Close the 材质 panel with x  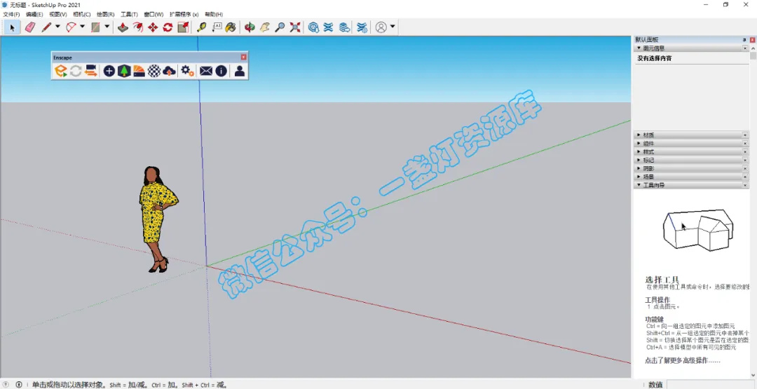pos(745,135)
